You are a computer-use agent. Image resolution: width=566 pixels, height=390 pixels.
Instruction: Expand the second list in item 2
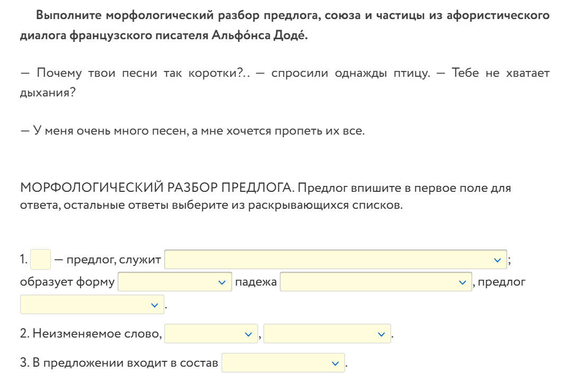[x=327, y=333]
